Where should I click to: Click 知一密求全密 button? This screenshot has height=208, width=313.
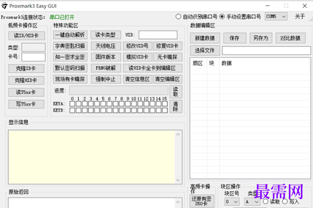pyautogui.click(x=70, y=57)
